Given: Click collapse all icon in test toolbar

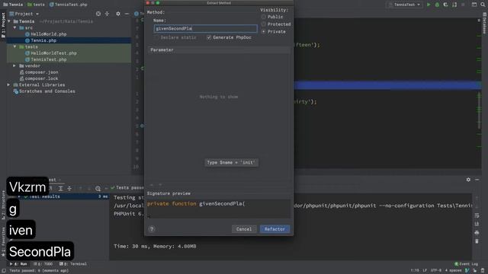Looking at the screenshot, I should 69,188.
